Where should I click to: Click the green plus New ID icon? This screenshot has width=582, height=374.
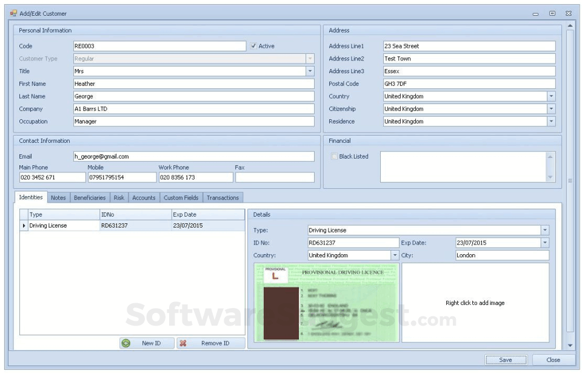(126, 343)
